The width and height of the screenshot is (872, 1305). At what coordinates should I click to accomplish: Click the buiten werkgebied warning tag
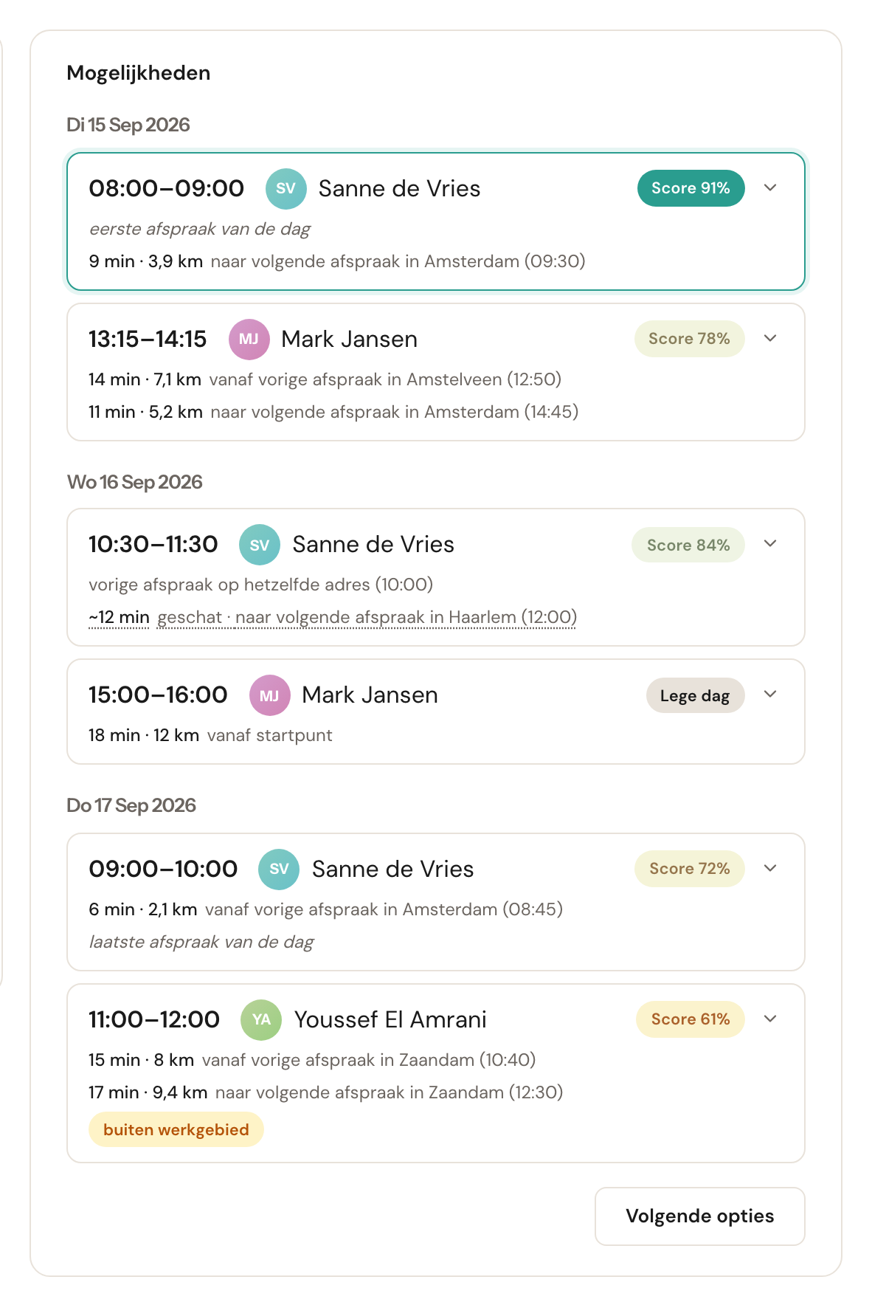(x=176, y=1129)
